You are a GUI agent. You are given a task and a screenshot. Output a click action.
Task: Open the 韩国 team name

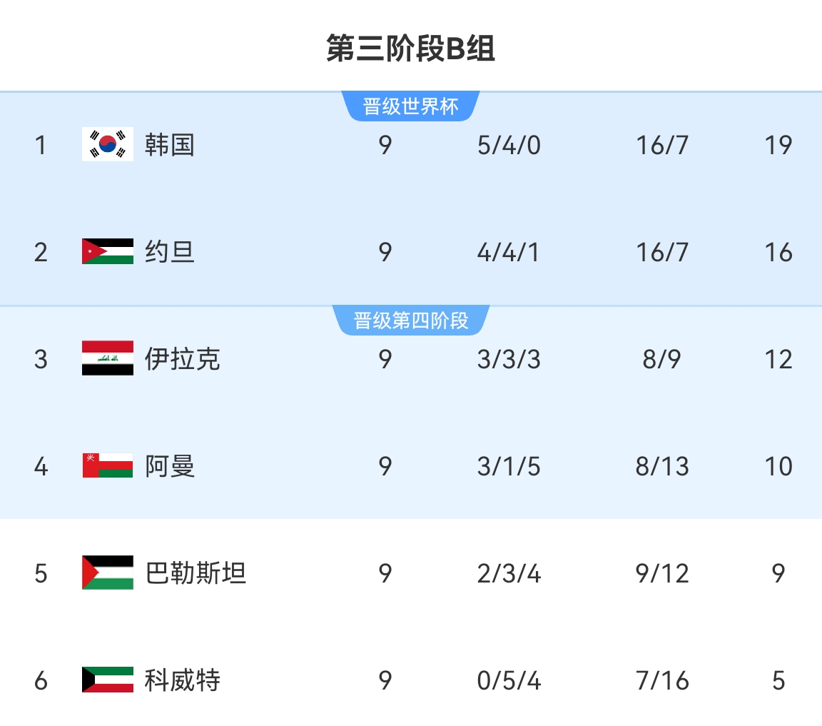click(x=170, y=145)
